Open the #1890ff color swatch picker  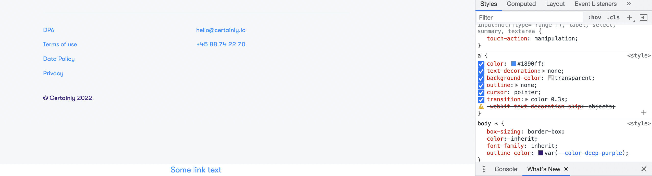coord(513,64)
